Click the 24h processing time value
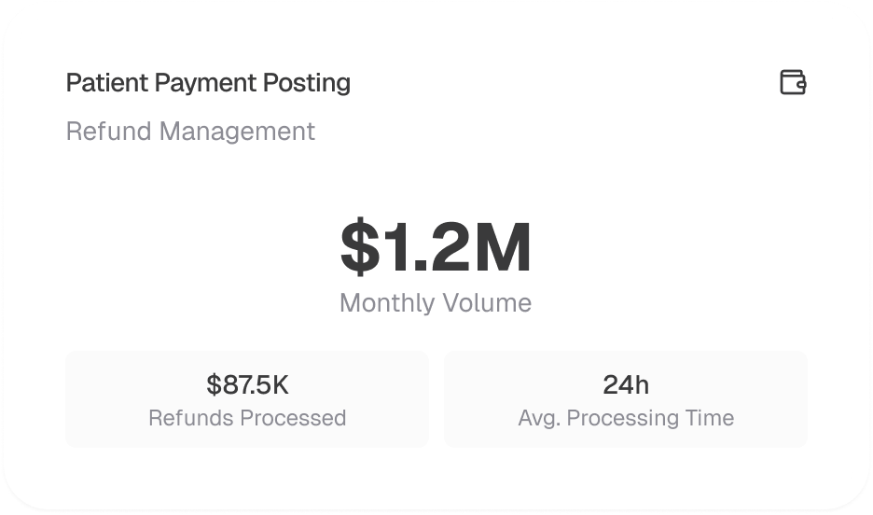 (x=626, y=384)
